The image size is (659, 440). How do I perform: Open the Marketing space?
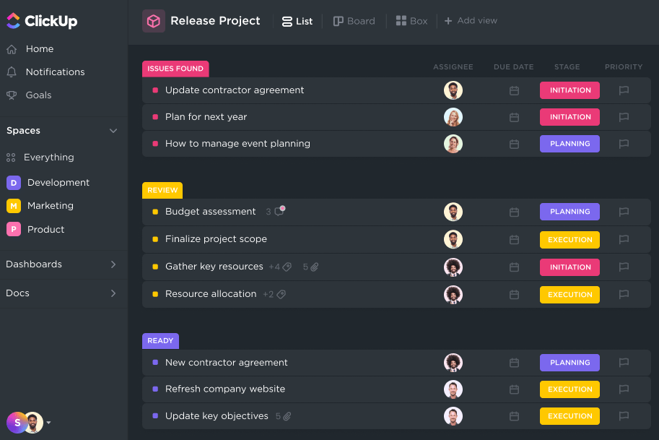pos(50,206)
